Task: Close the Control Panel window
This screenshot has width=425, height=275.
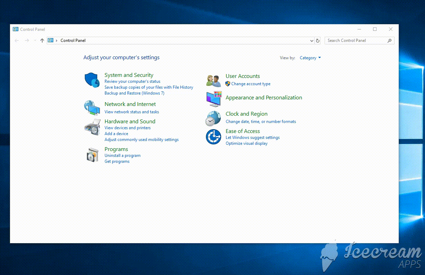Action: point(391,29)
